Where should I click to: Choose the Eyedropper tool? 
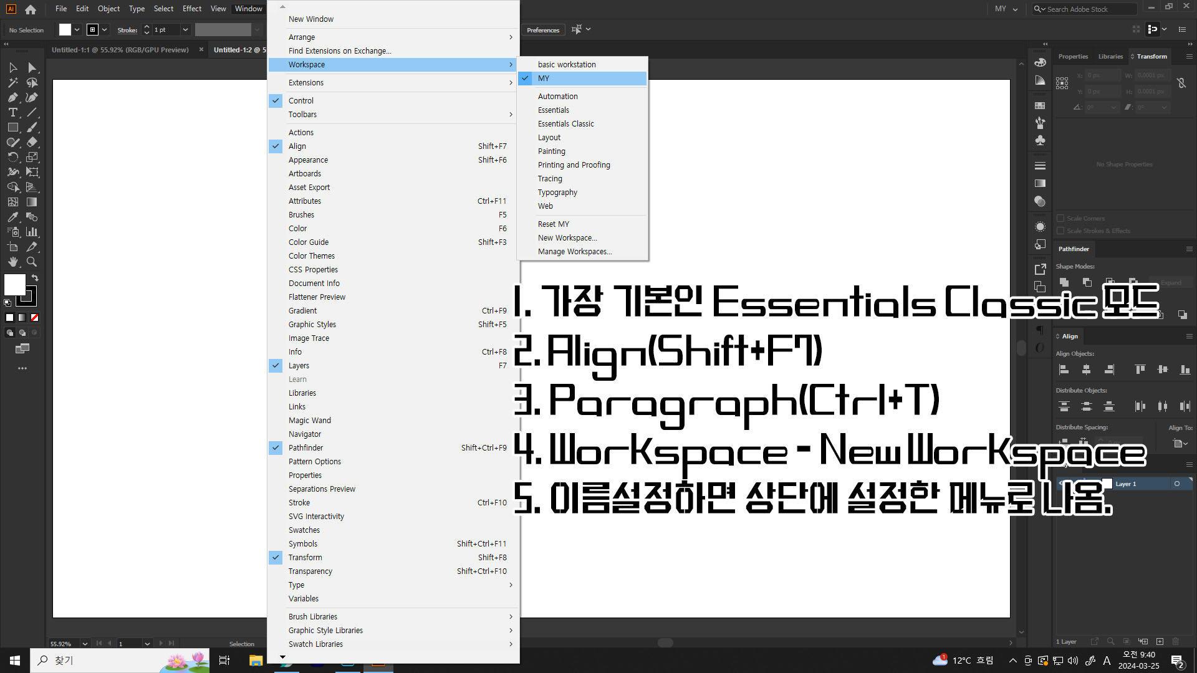pyautogui.click(x=12, y=217)
